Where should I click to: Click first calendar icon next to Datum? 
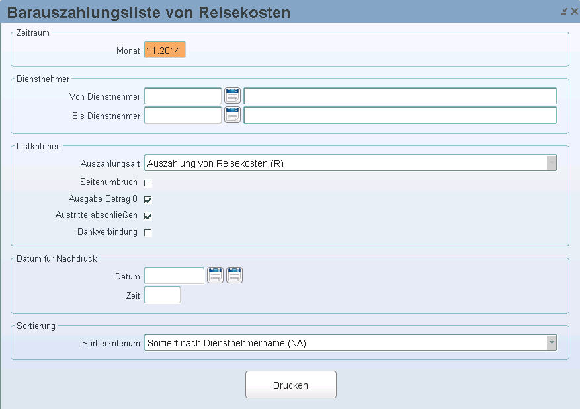216,276
